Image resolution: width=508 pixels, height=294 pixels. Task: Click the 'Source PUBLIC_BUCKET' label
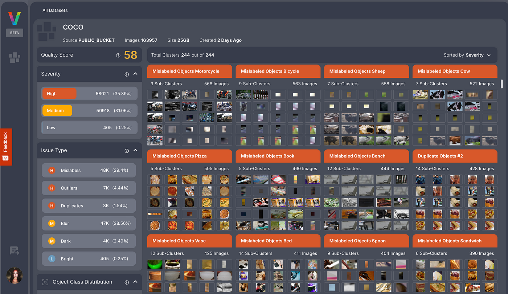click(89, 40)
